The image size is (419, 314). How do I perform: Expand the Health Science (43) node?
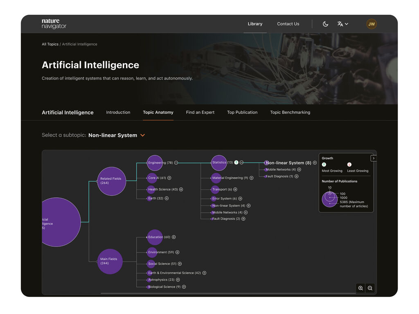pos(181,189)
